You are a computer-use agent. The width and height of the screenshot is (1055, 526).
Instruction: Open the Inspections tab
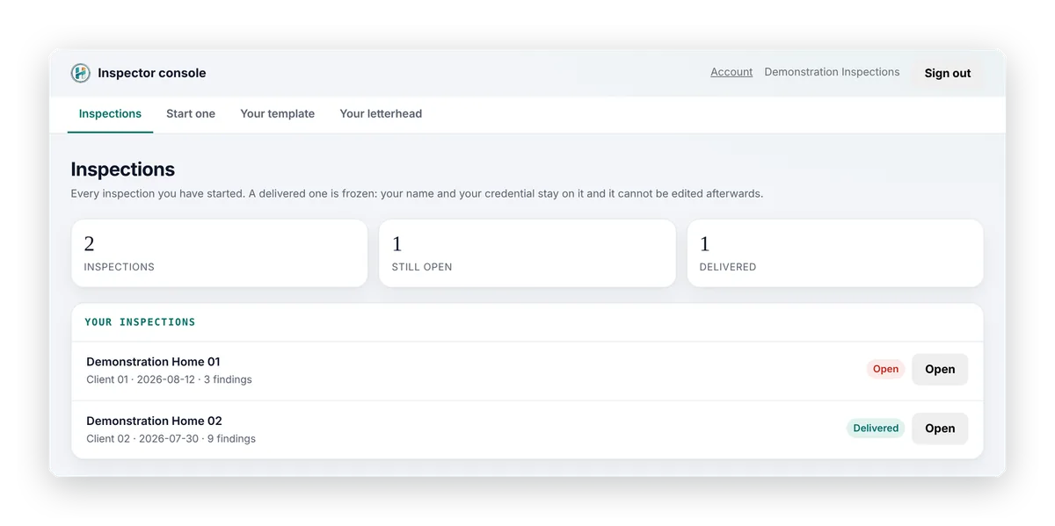[x=110, y=114]
